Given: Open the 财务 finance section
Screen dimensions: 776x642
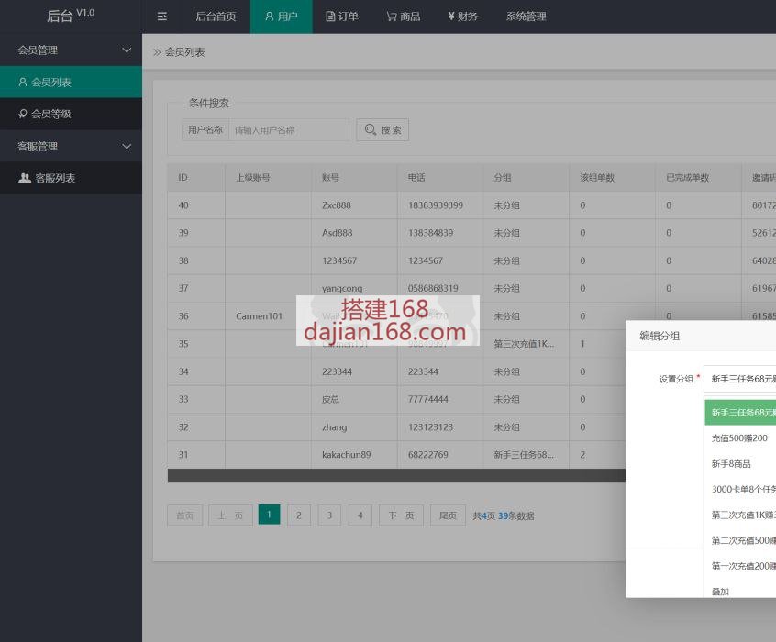Looking at the screenshot, I should click(x=462, y=17).
